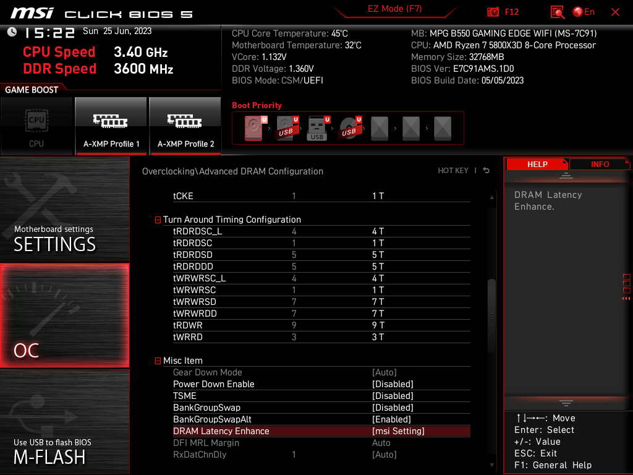Click the scroll down arrow of settings list
This screenshot has height=475, width=633.
point(491,465)
